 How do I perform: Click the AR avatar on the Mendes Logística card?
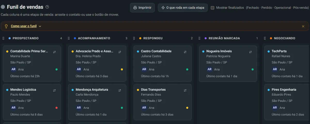pos(13,108)
